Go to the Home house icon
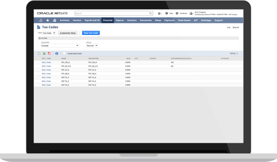277x162 pixels. tap(54, 20)
